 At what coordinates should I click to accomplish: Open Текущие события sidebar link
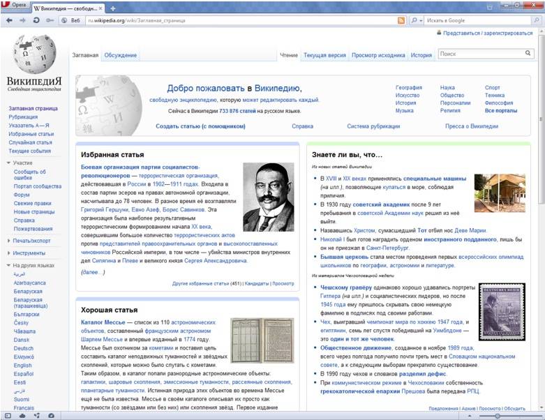point(29,151)
